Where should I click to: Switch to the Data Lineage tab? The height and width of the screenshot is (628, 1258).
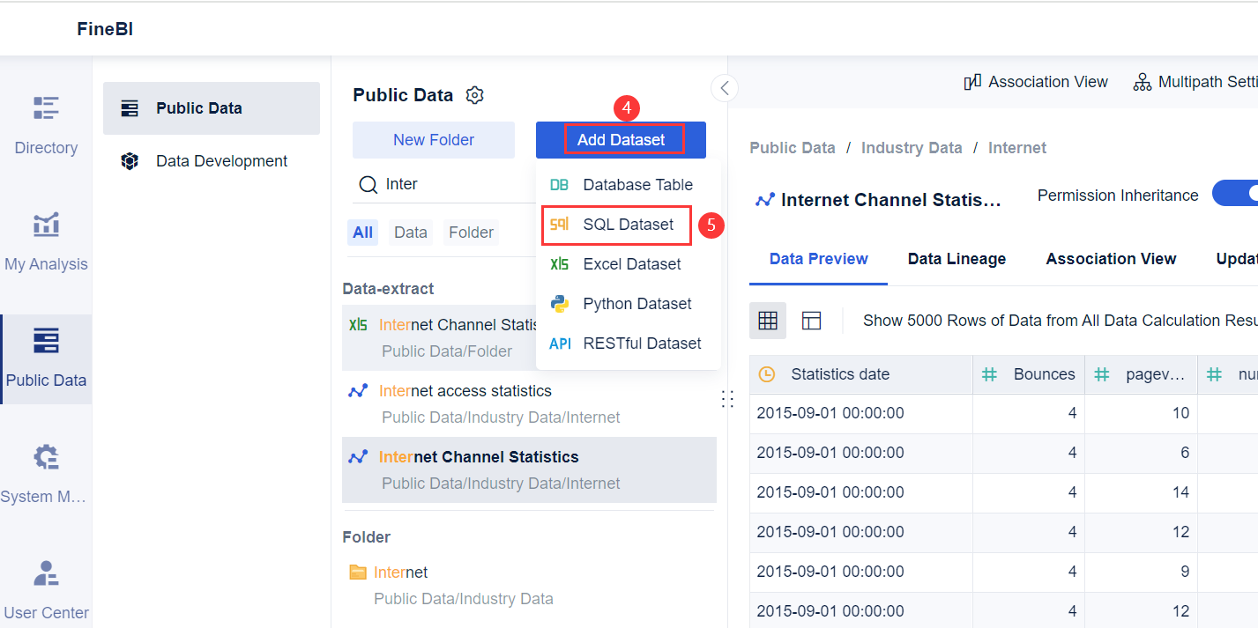tap(957, 258)
